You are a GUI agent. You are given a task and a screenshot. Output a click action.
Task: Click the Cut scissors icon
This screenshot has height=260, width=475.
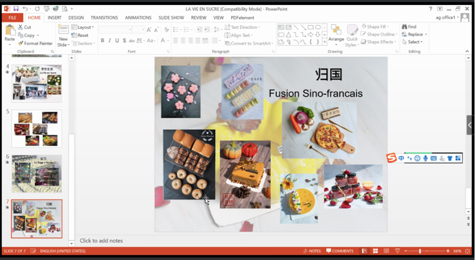point(20,28)
